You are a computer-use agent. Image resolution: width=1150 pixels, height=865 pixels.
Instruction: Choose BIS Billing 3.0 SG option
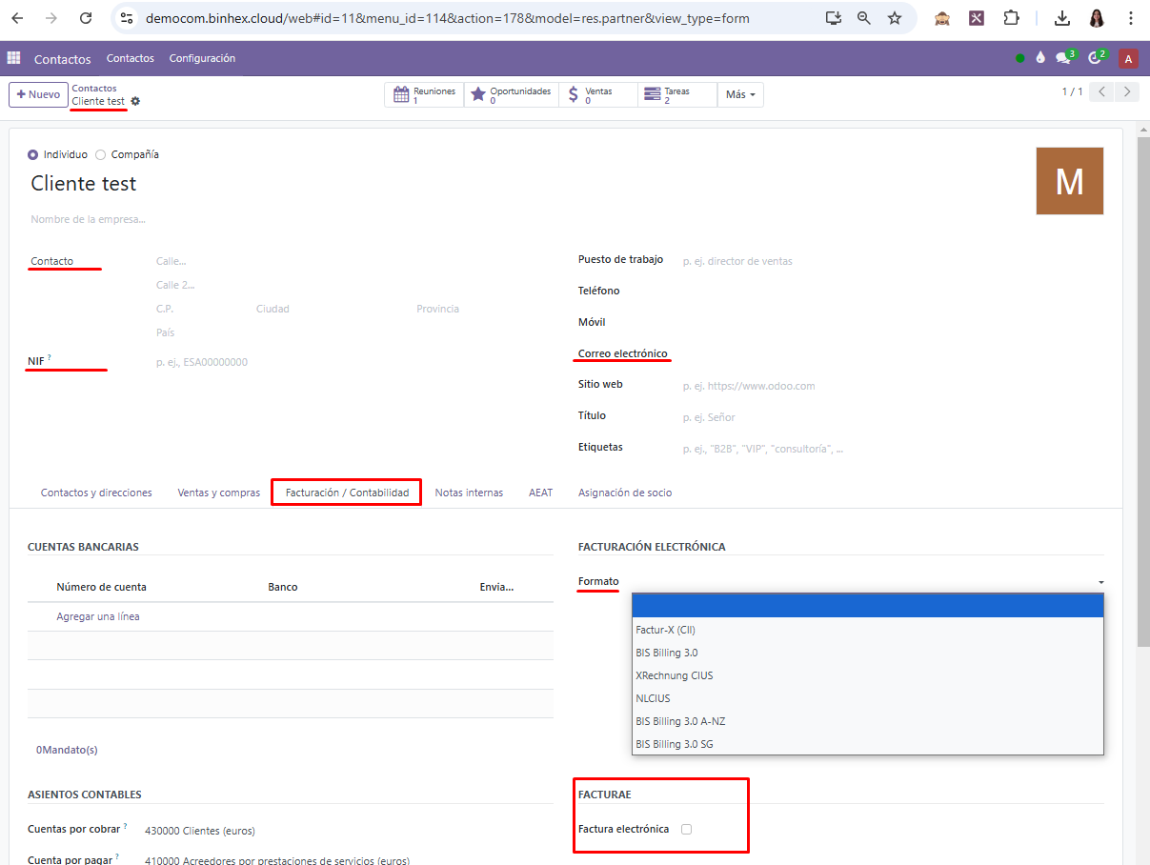(x=867, y=744)
